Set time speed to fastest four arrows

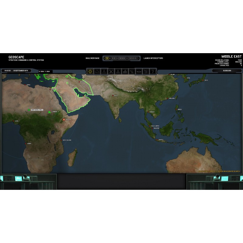pyautogui.click(x=133, y=58)
